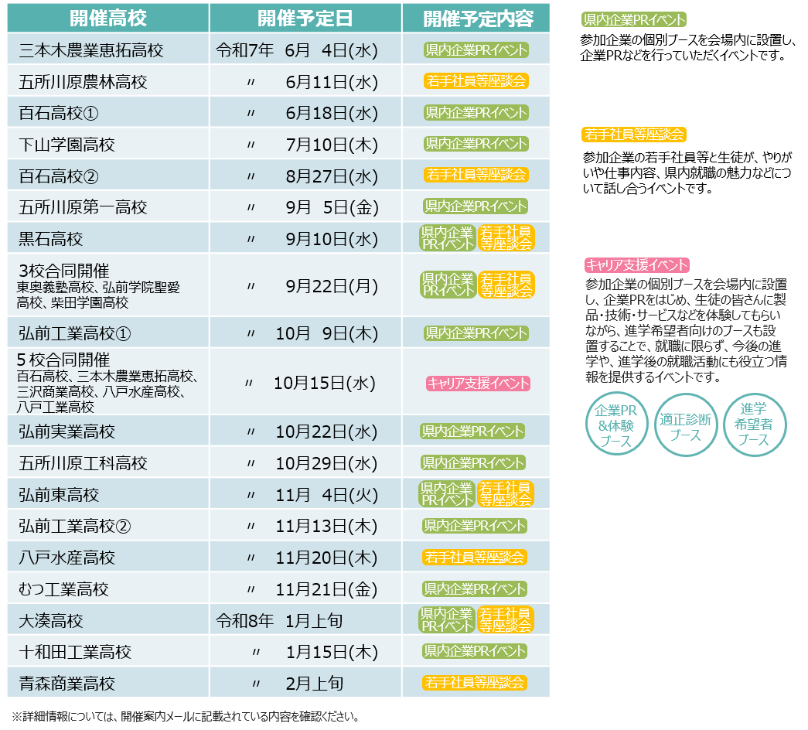Viewport: 808px width, 730px height.
Task: Select the 十和田工業高校 school name cell
Action: coord(108,651)
